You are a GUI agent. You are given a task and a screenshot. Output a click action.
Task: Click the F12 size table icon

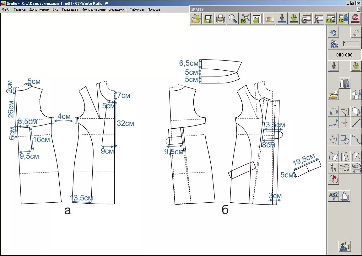[x=343, y=19]
